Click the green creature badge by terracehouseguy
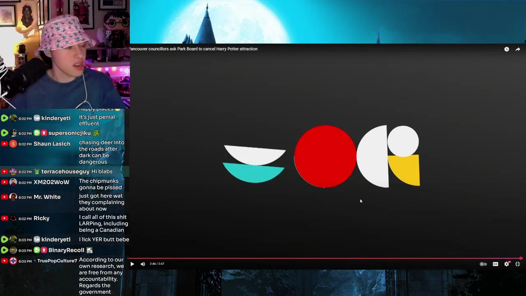The height and width of the screenshot is (296, 526). click(x=37, y=171)
